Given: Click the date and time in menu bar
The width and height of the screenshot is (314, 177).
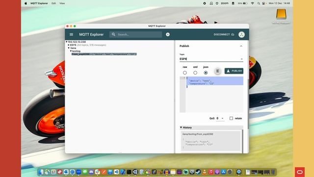Looking at the screenshot, I should point(279,3).
